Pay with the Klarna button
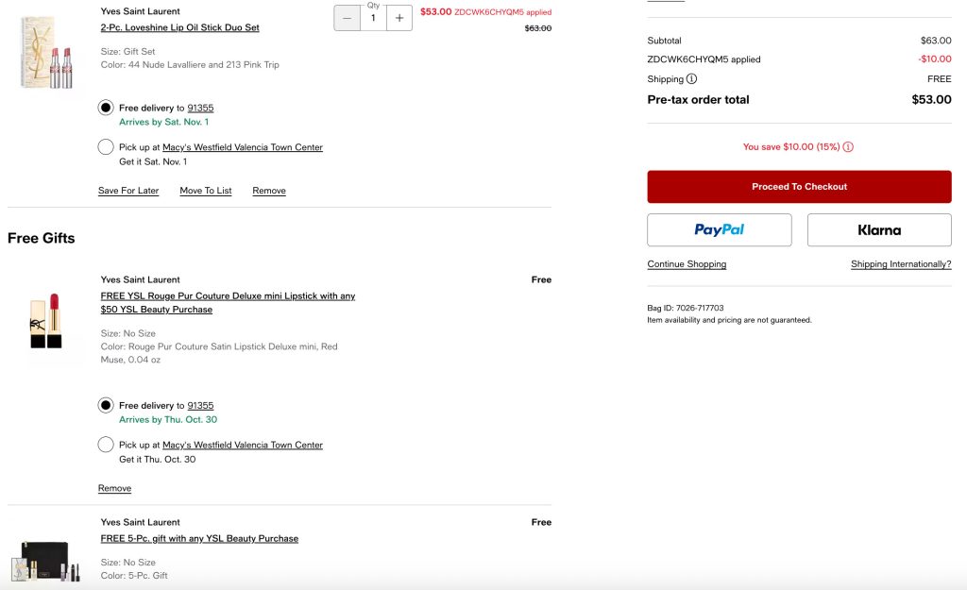This screenshot has width=967, height=590. point(879,229)
